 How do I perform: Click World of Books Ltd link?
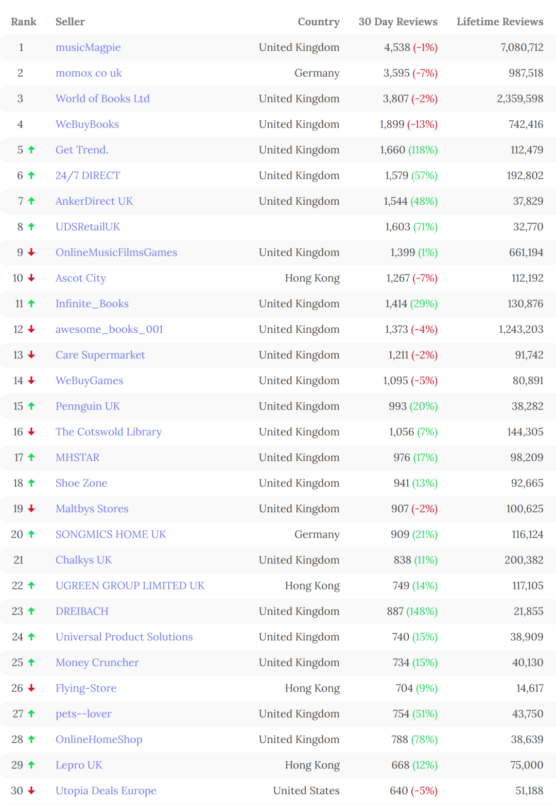click(x=102, y=99)
